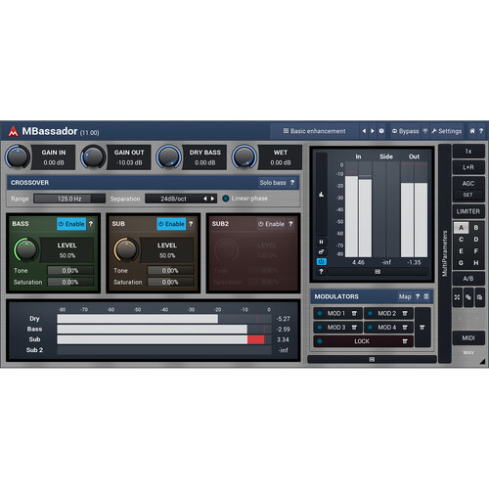Viewport: 489px width, 489px height.
Task: Open the L+R channel mode selector
Action: pyautogui.click(x=468, y=167)
